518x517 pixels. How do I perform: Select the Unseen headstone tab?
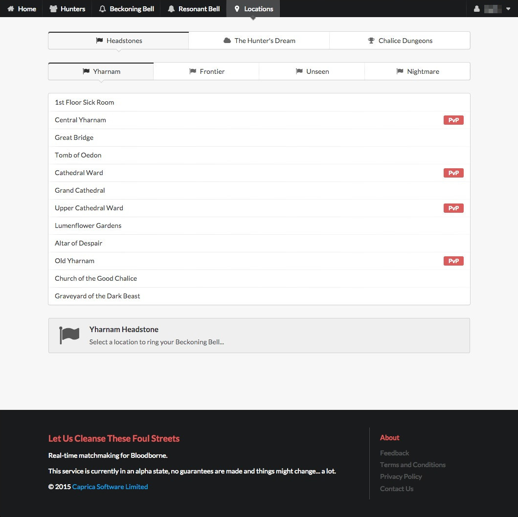pos(312,71)
